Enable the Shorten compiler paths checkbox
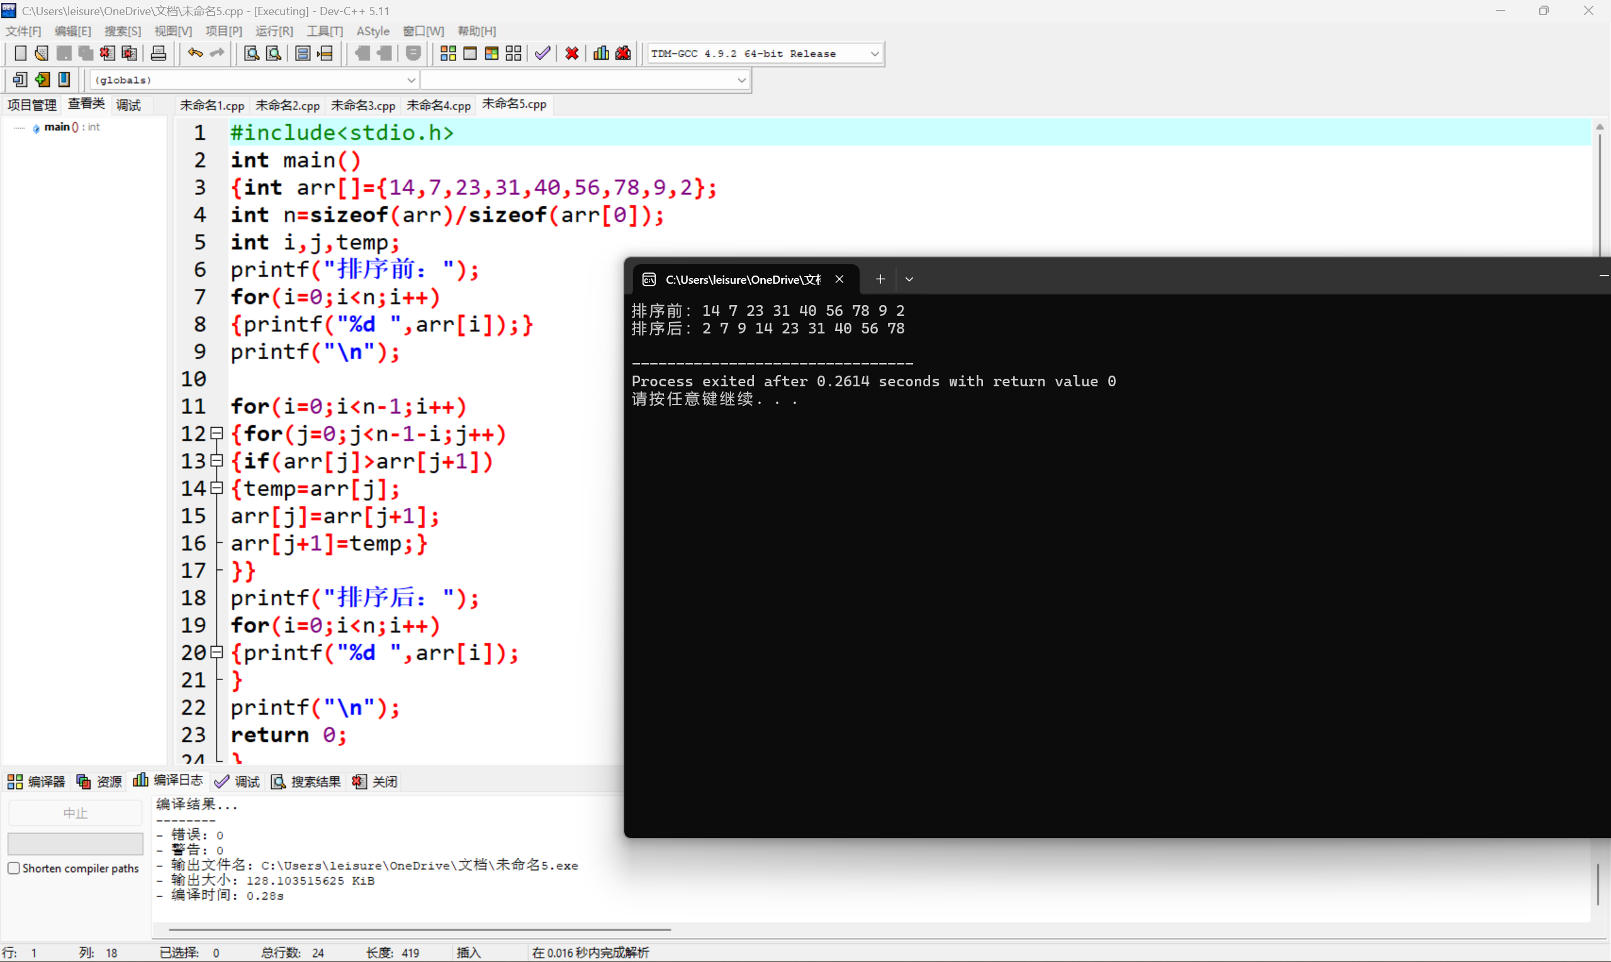1611x962 pixels. [14, 868]
